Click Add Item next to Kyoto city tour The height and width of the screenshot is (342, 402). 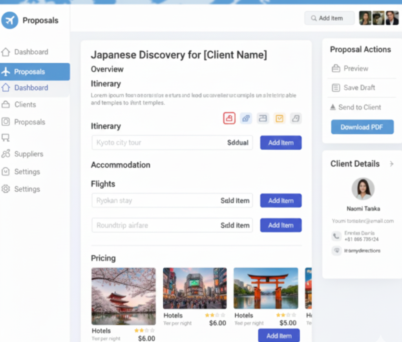(281, 143)
